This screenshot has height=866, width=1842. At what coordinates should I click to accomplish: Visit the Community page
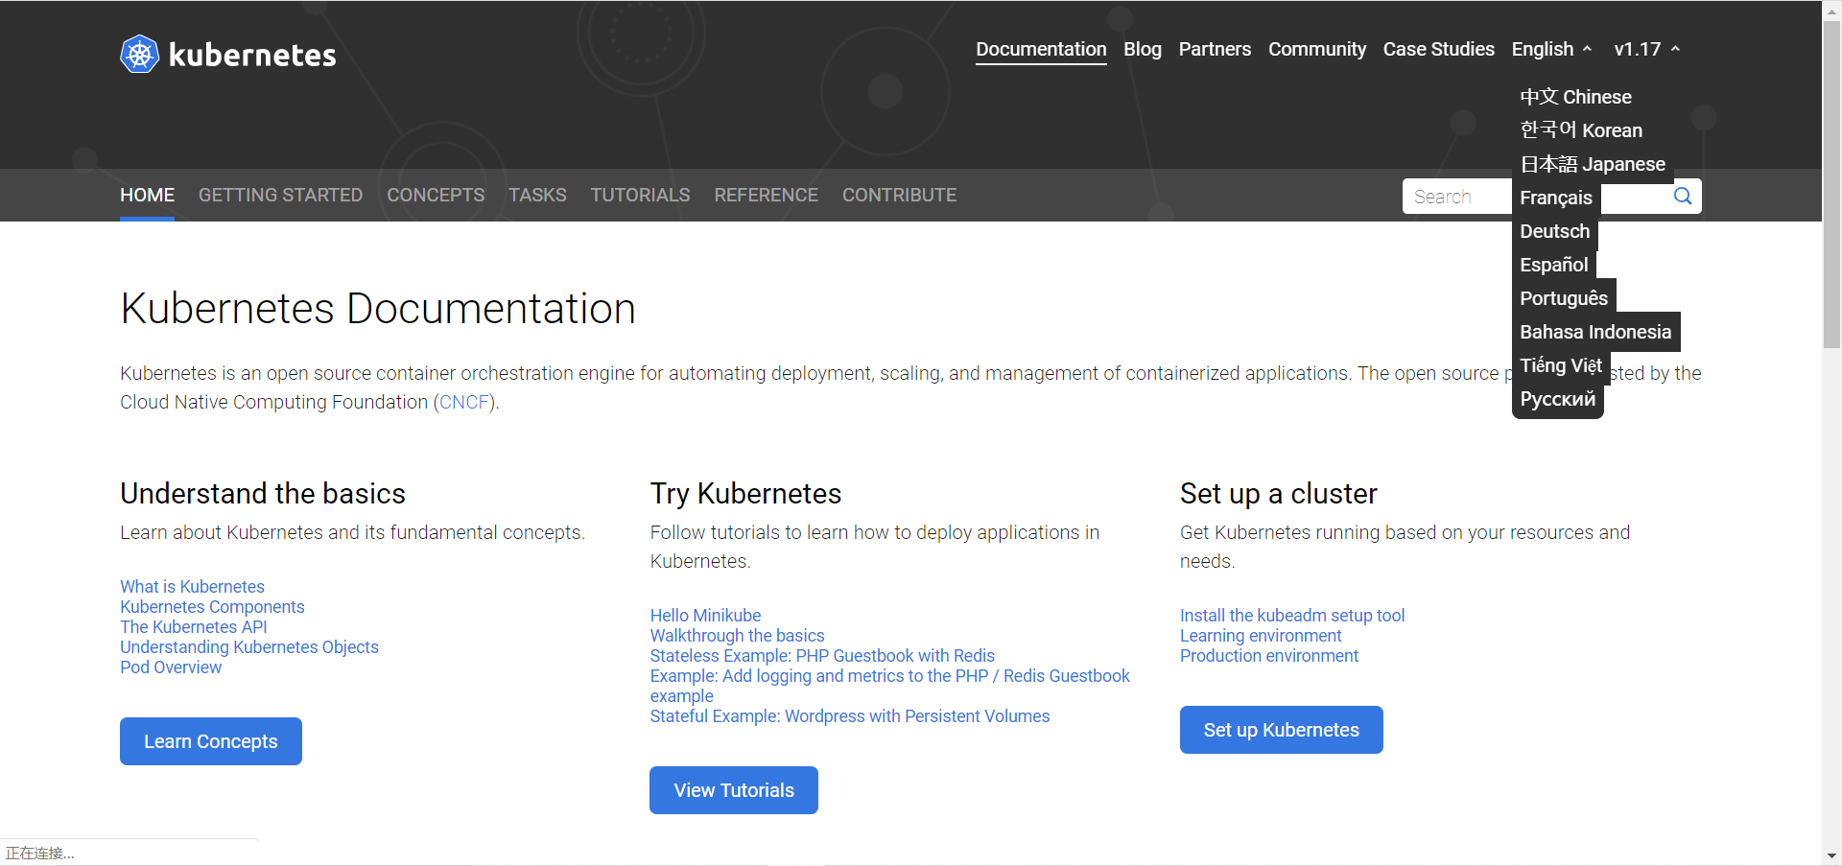(1317, 49)
